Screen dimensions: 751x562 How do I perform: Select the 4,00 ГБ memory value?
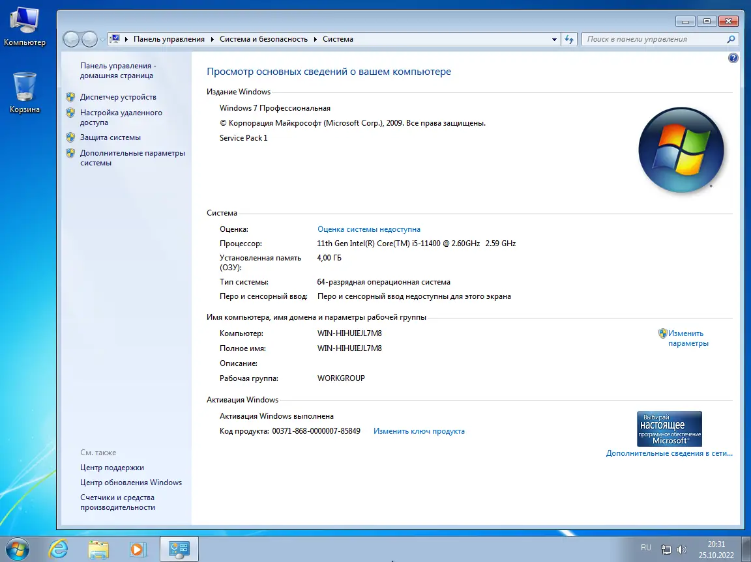[x=329, y=258]
